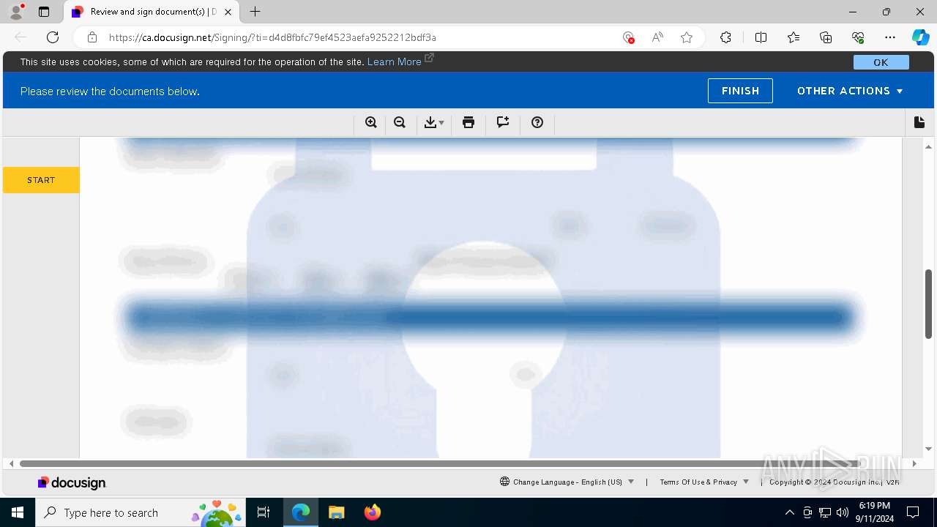Open Browser essentials icon

[858, 37]
